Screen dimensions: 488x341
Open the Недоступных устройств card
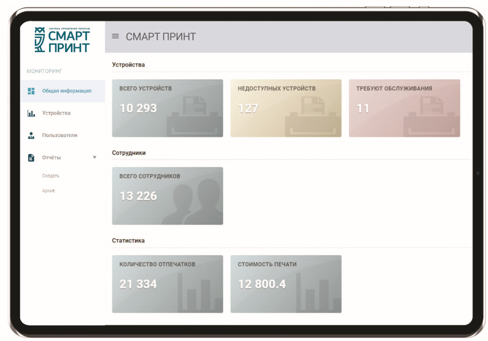click(286, 108)
